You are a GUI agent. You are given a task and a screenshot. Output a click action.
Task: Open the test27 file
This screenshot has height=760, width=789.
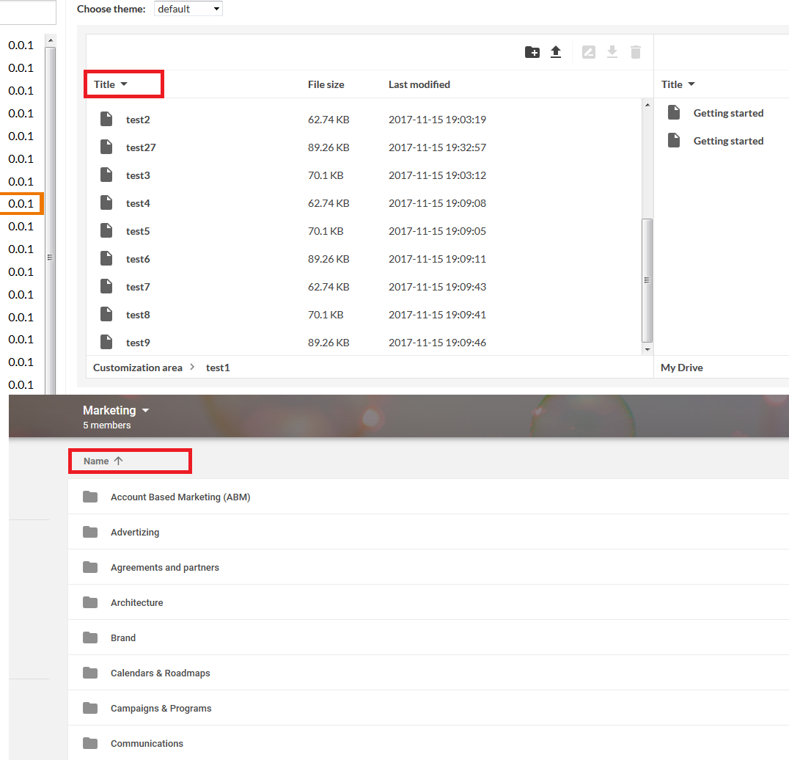[141, 147]
